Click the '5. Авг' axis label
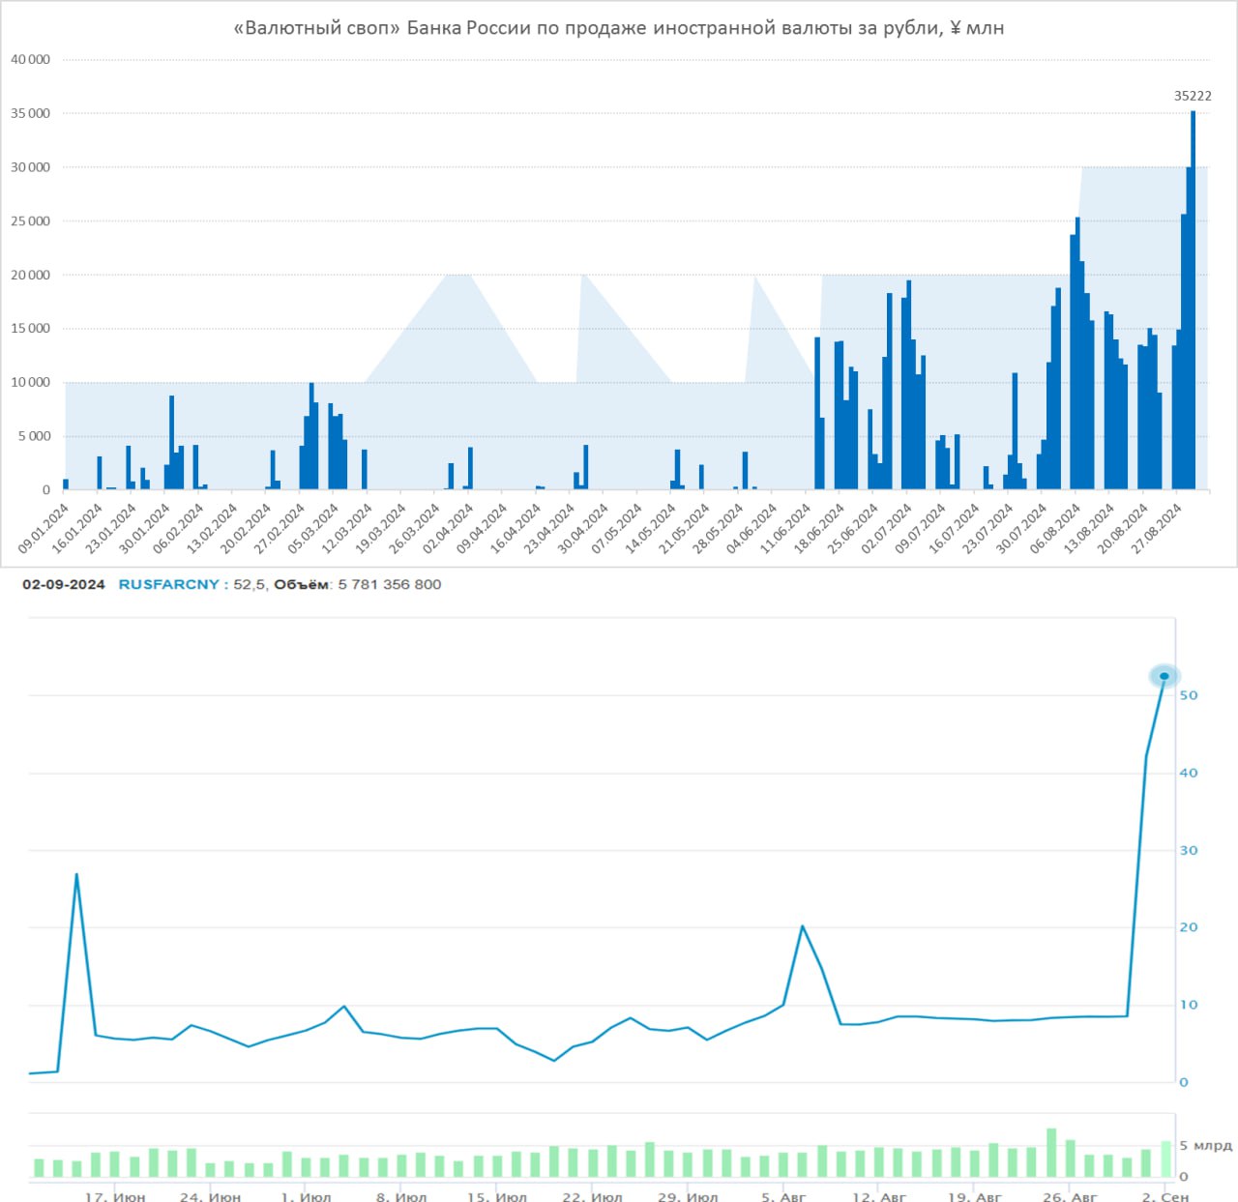1238x1202 pixels. [782, 1196]
